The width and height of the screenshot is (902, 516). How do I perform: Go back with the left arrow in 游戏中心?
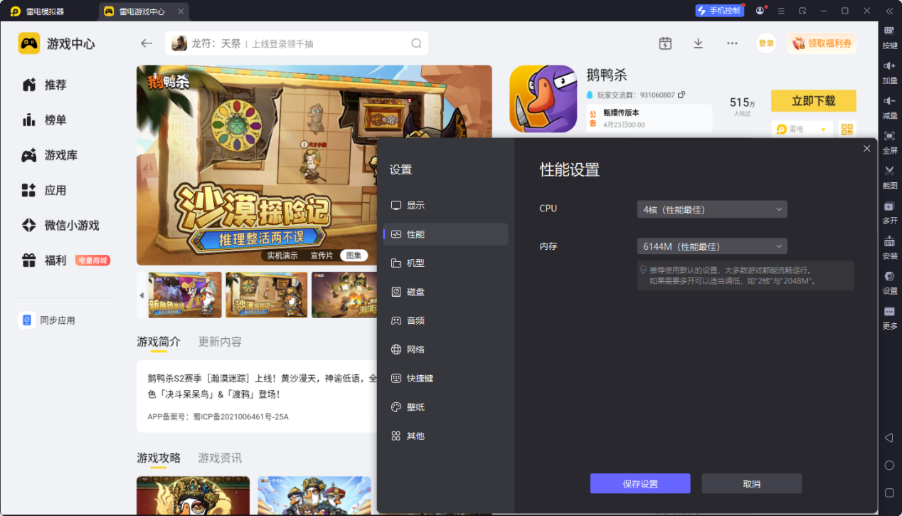pos(147,43)
